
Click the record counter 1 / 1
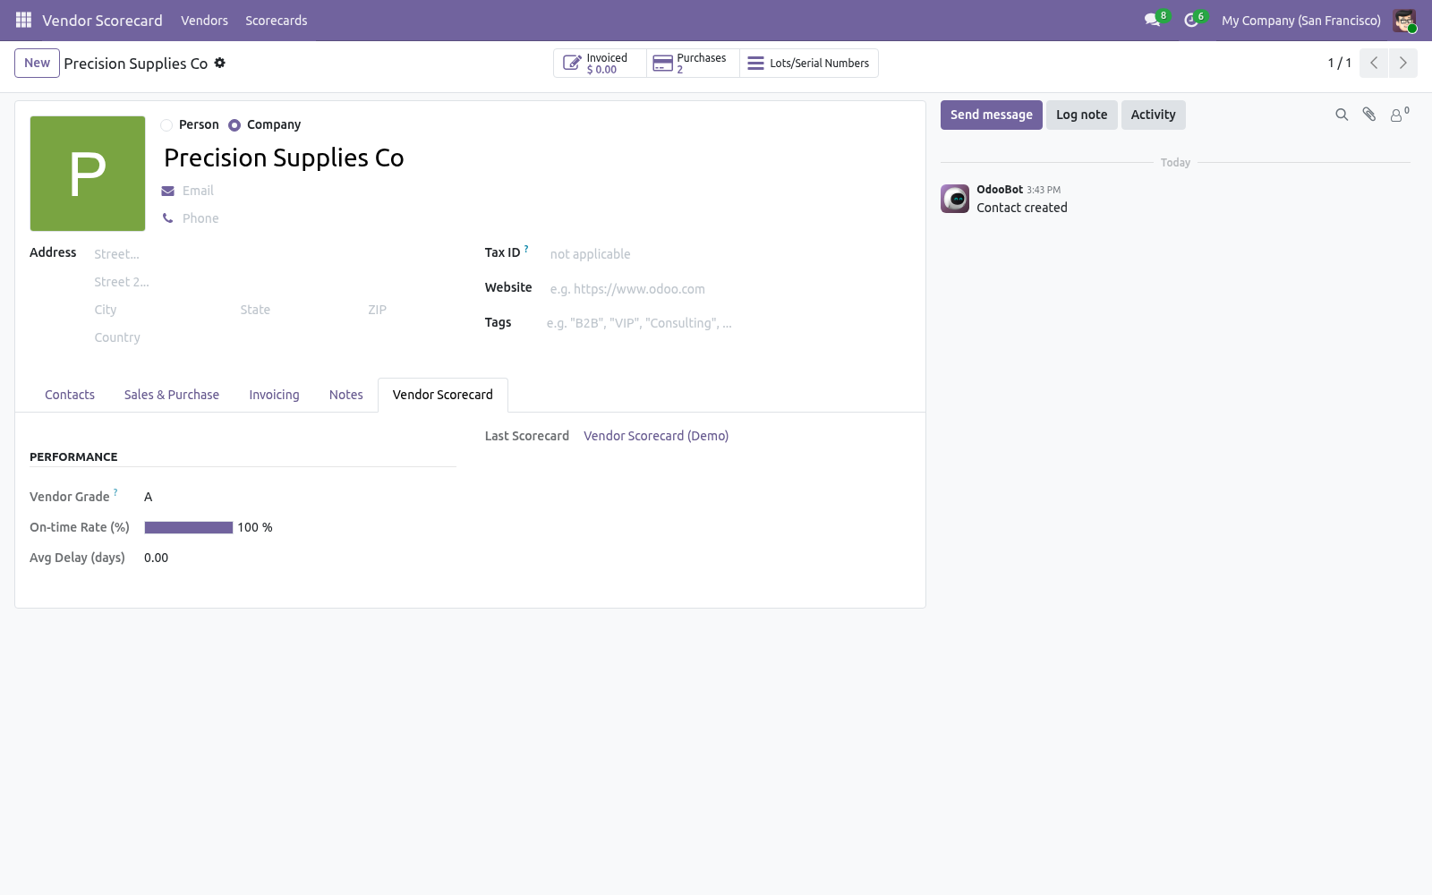[1340, 63]
